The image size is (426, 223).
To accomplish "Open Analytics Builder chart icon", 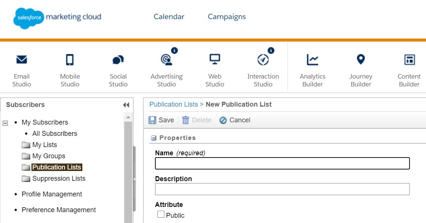I will [x=313, y=59].
